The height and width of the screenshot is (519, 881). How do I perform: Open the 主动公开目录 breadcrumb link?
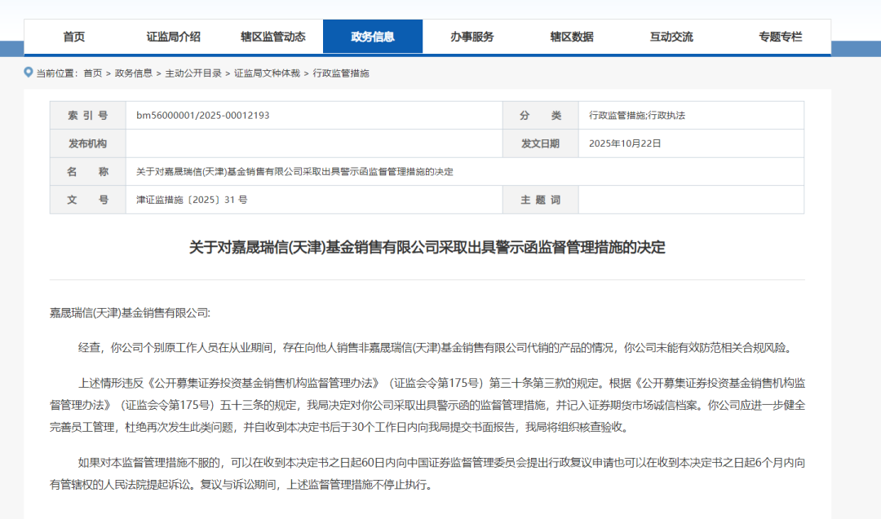193,73
